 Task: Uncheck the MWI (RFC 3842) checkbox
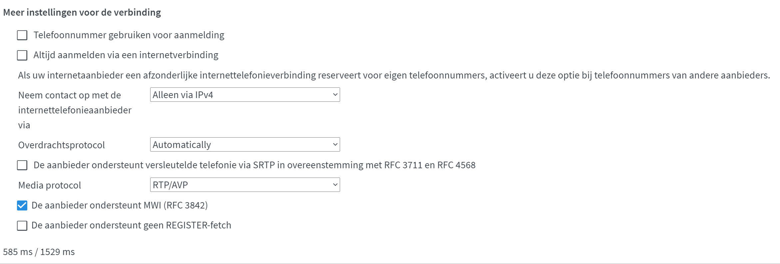click(x=22, y=205)
